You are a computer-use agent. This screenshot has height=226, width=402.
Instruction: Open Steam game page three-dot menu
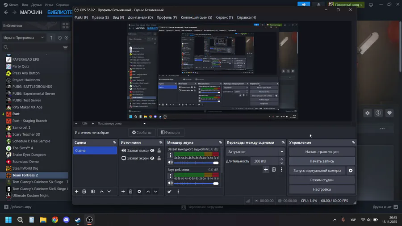click(x=382, y=129)
